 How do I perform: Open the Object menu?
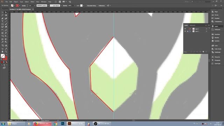point(16,2)
